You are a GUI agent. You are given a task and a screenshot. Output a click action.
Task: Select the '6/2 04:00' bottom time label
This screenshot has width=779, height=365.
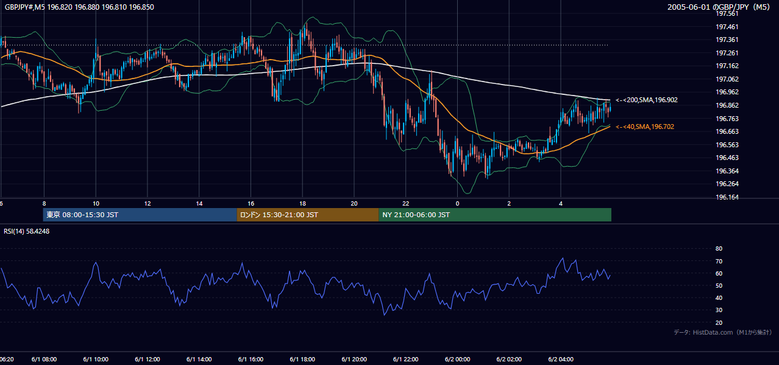561,360
